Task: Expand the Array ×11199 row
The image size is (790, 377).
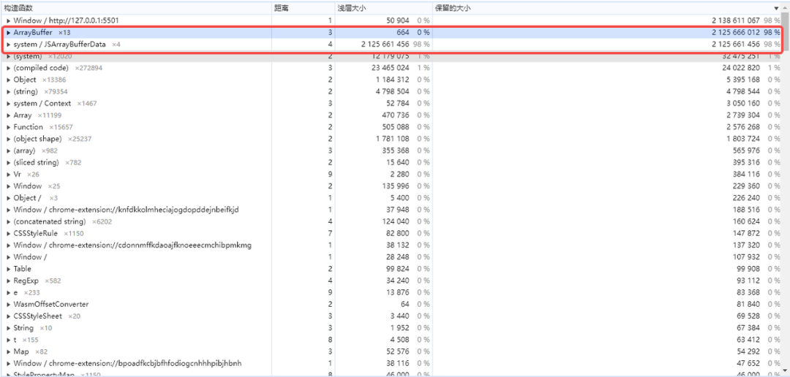Action: click(x=9, y=115)
